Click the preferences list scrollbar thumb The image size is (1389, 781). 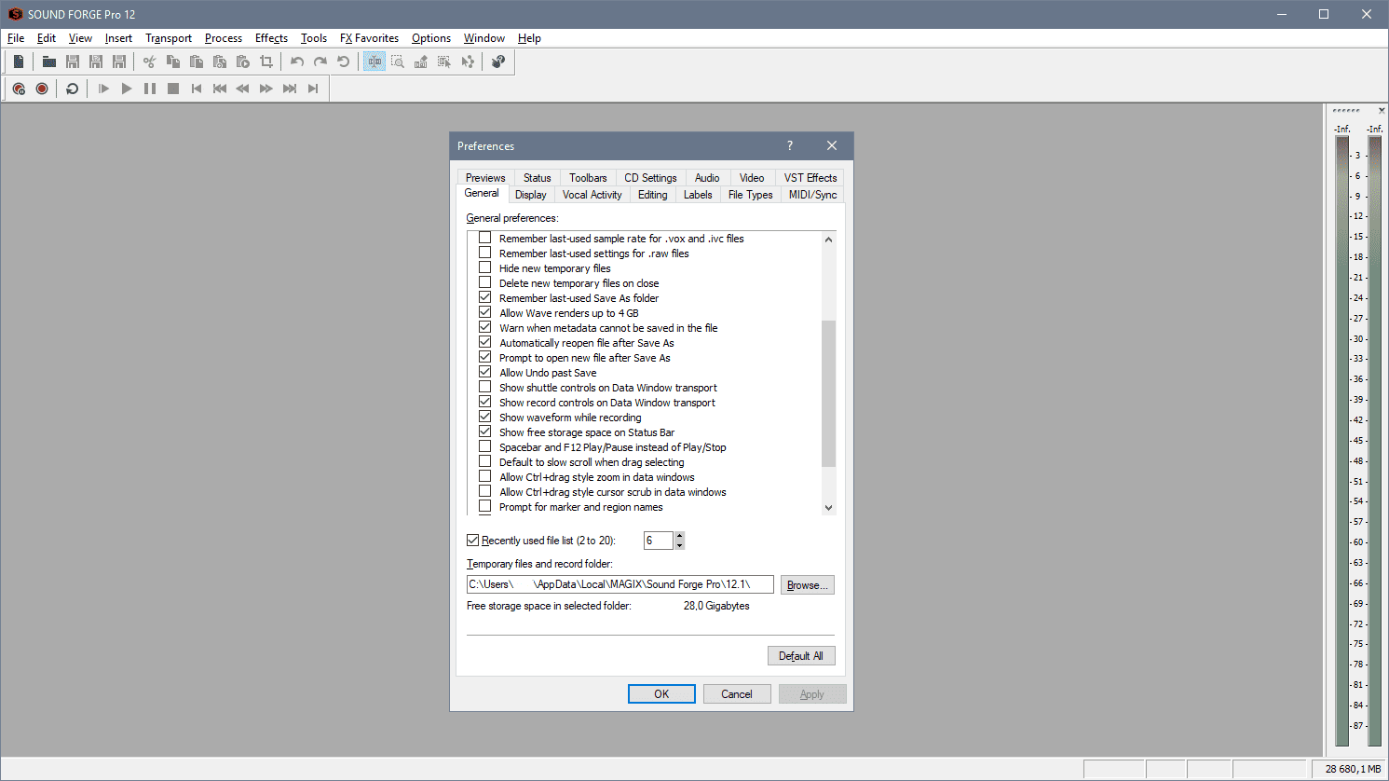pyautogui.click(x=828, y=393)
